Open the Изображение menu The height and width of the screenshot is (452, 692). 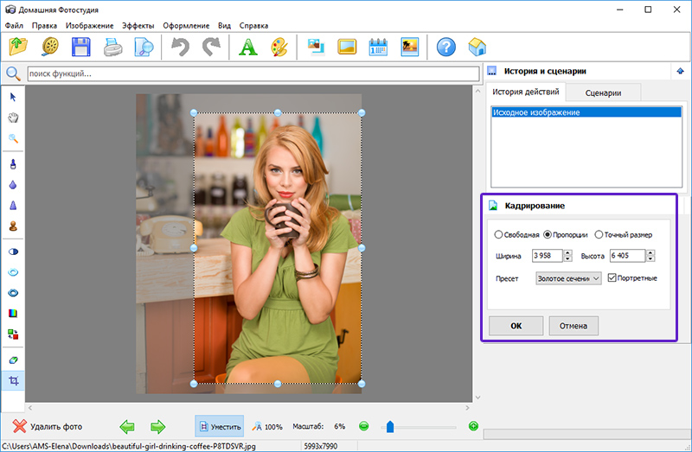coord(90,26)
